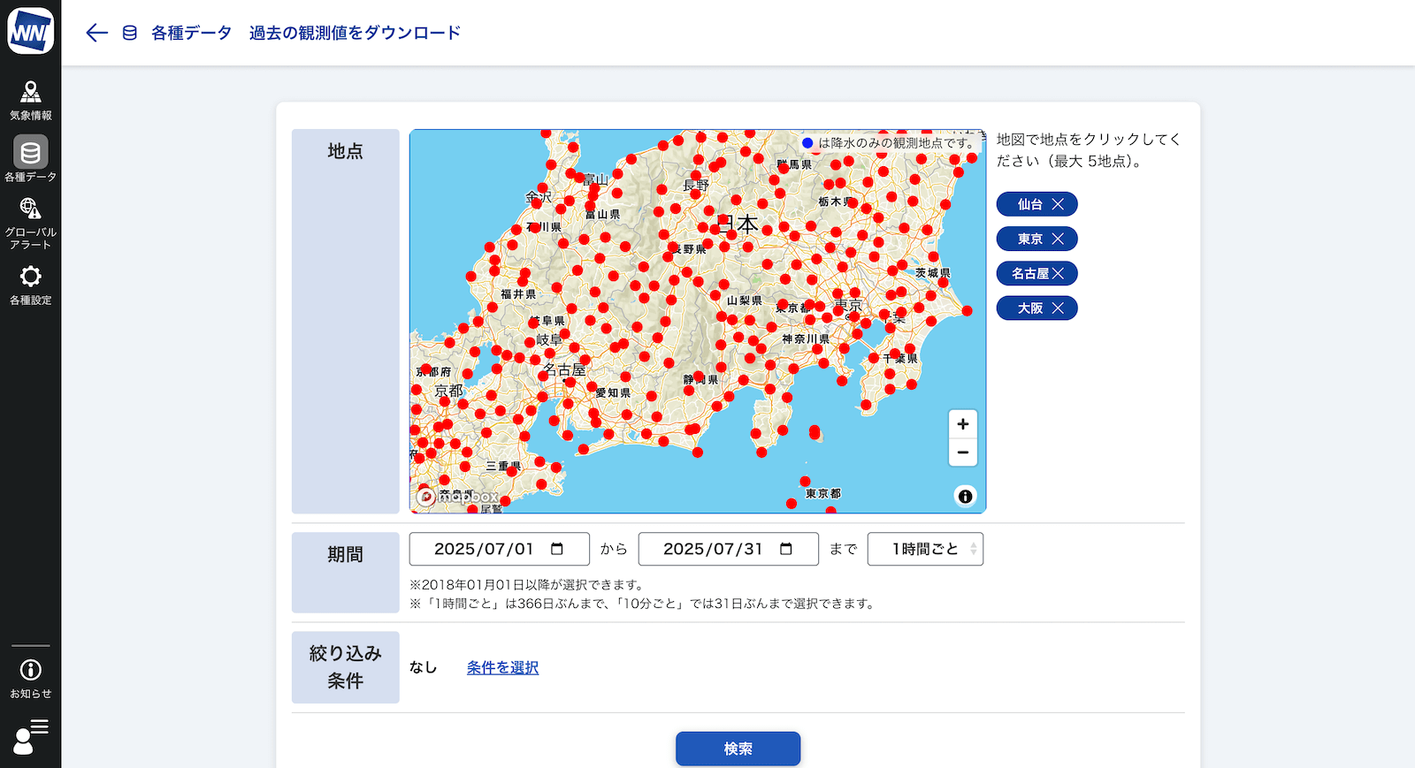Screen dimensions: 1415x768
Task: Open 各種設定 gear in the sidebar
Action: [x=30, y=285]
